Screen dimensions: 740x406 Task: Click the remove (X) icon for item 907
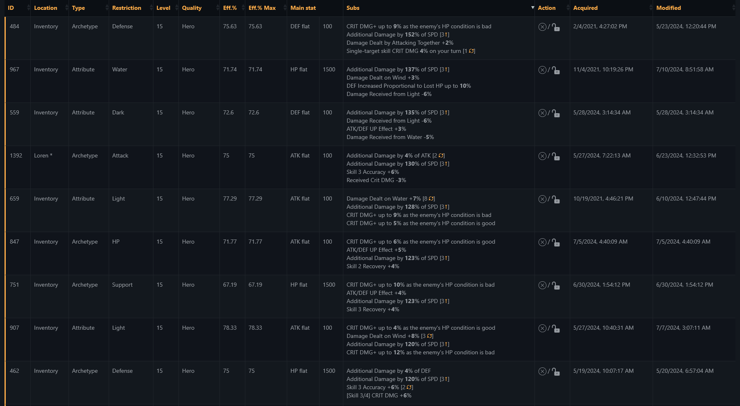coord(542,328)
